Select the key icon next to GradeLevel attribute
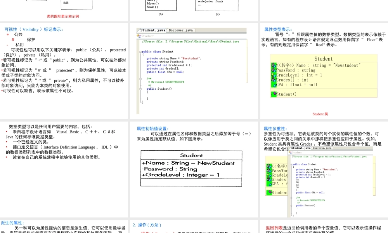Image resolution: width=388 pixels, height=233 pixels. 273,75
